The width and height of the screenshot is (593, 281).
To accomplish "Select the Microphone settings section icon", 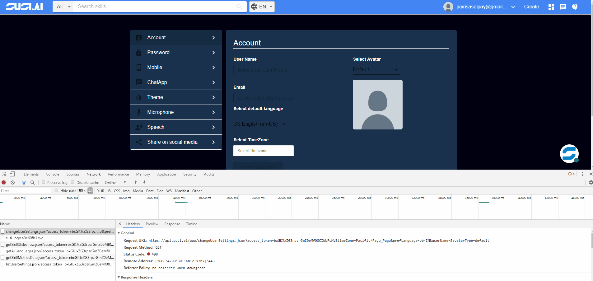I will click(x=139, y=112).
